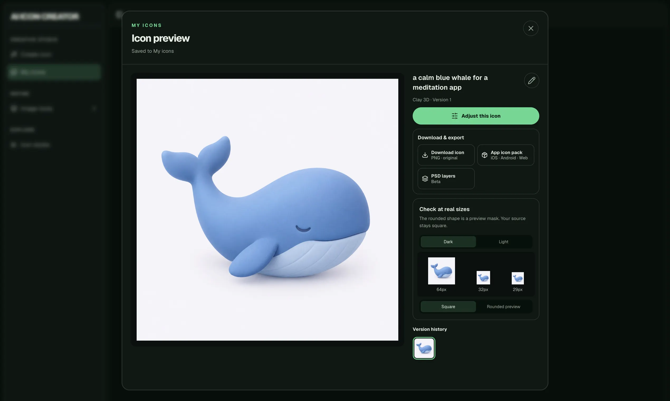Select the Version history whale thumbnail

424,348
